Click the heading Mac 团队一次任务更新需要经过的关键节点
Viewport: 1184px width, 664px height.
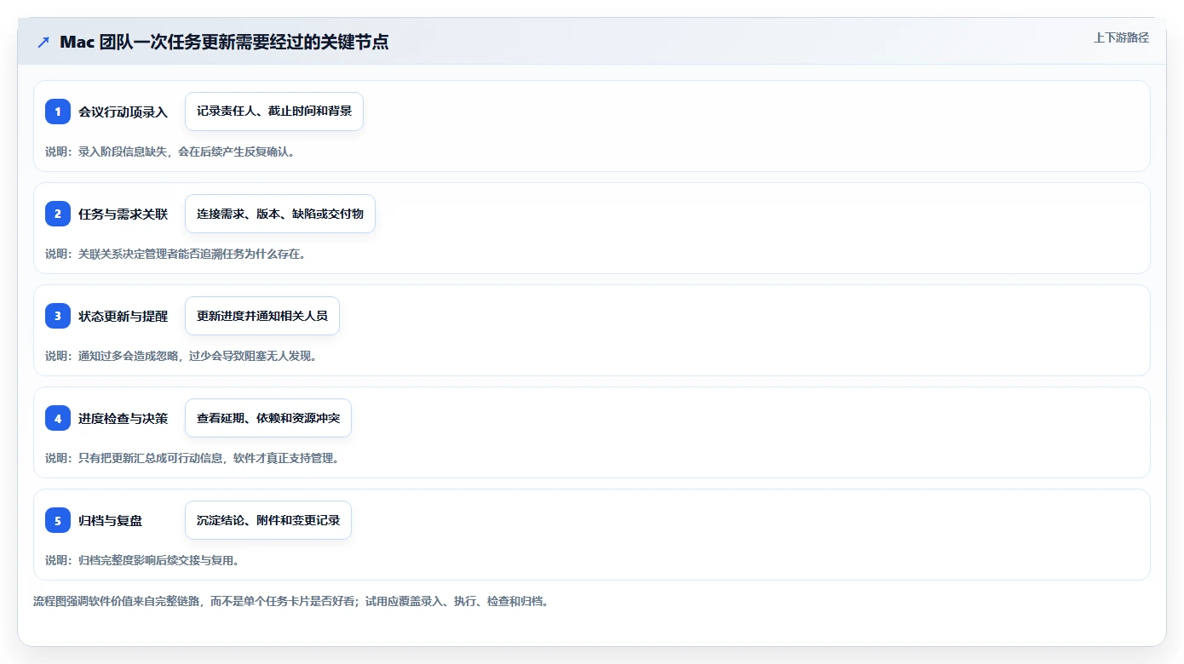pos(224,42)
